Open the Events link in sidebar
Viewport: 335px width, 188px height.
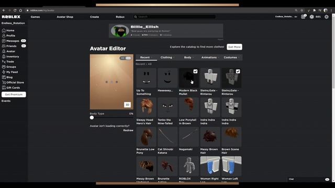[6, 101]
